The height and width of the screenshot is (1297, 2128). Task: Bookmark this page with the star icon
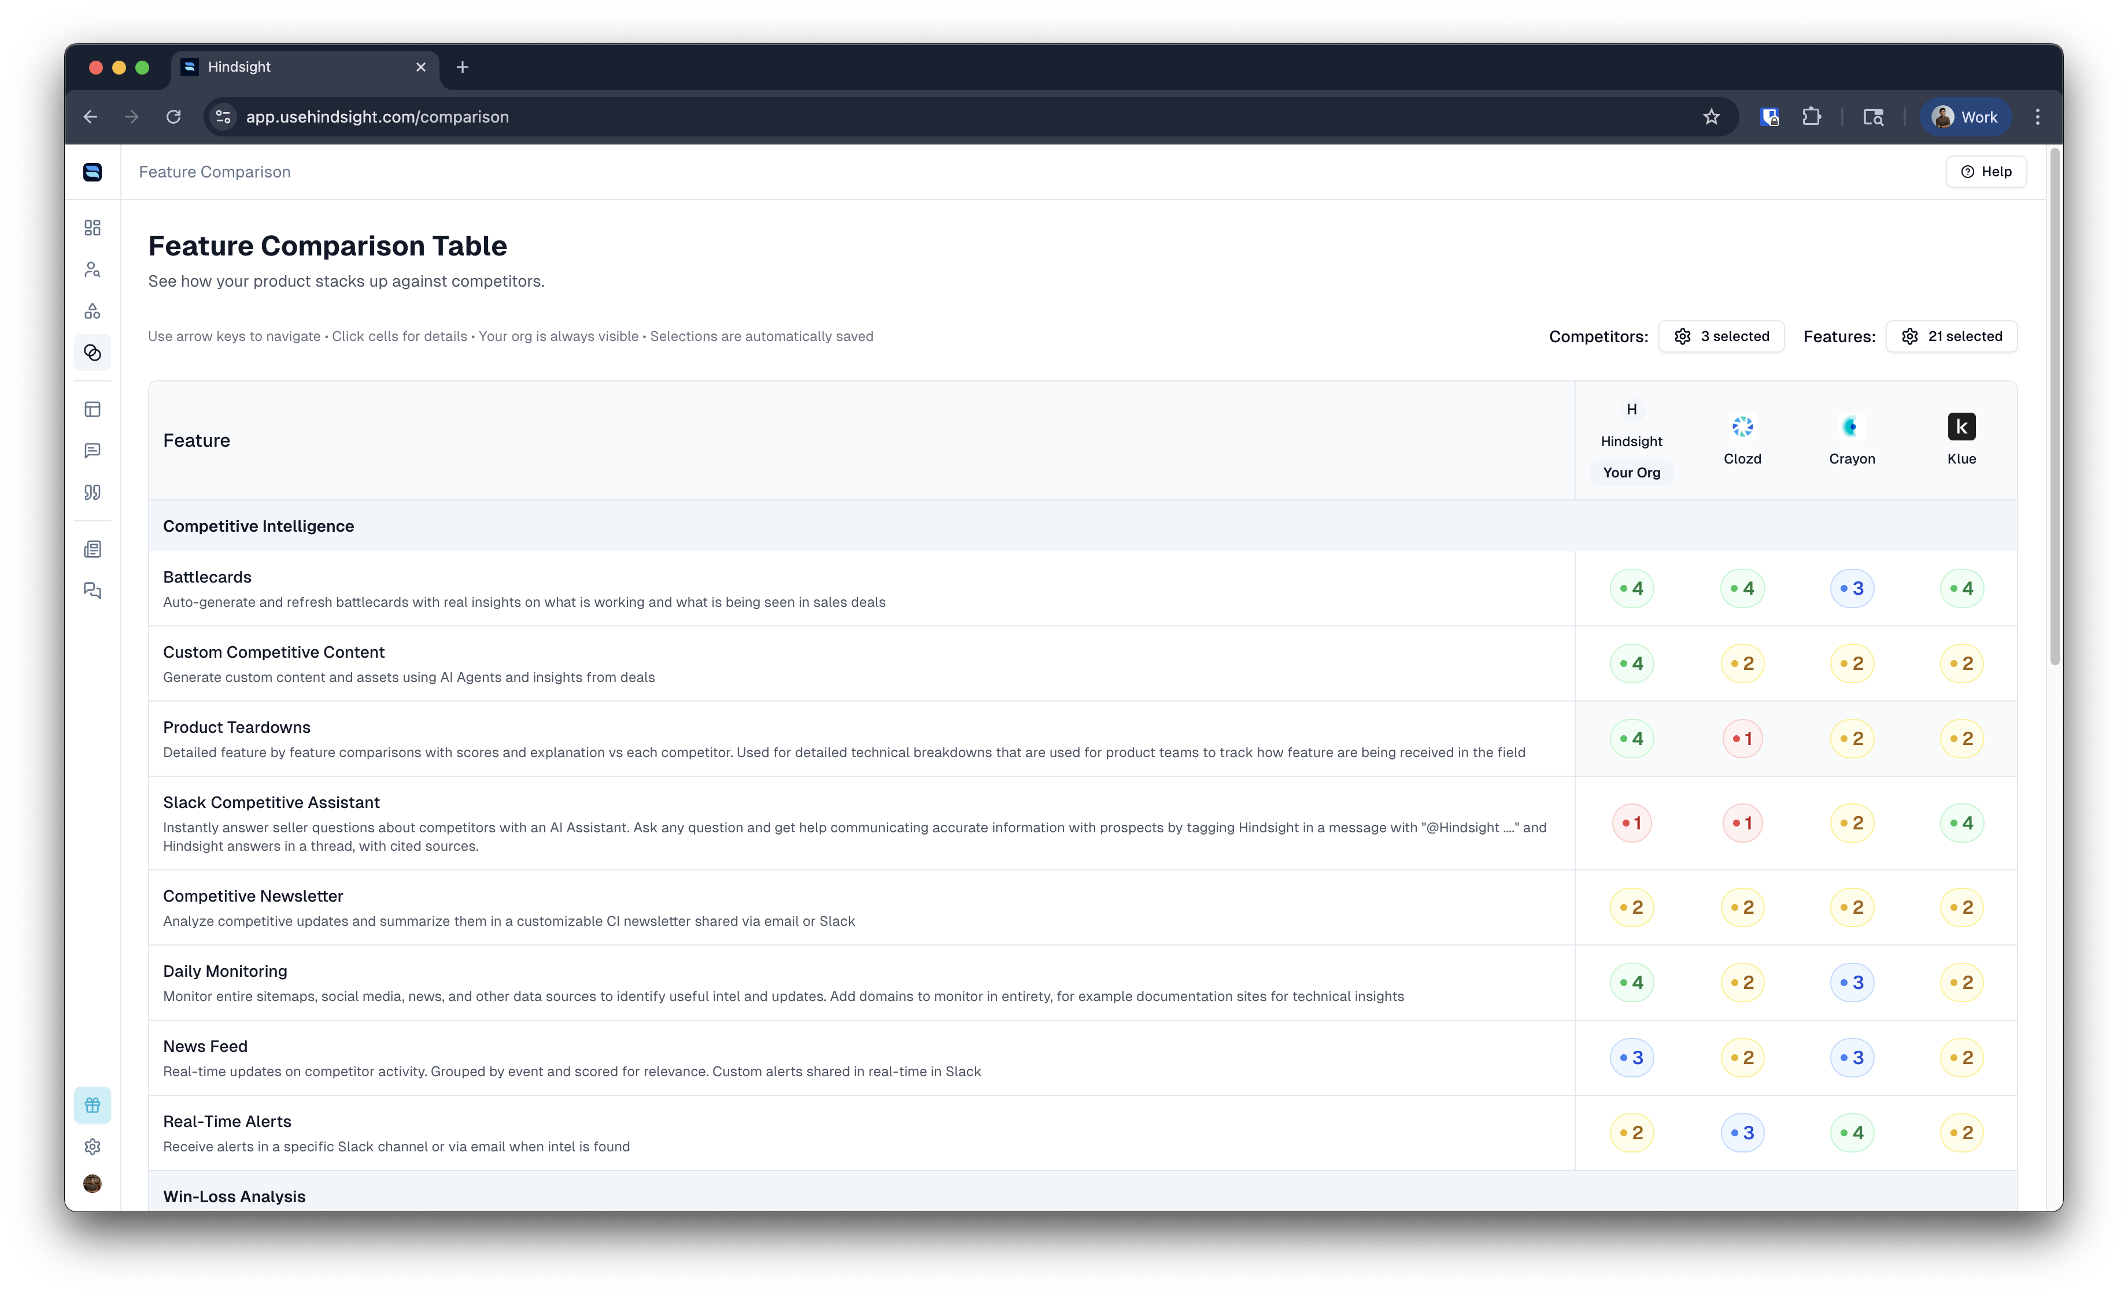(1711, 117)
